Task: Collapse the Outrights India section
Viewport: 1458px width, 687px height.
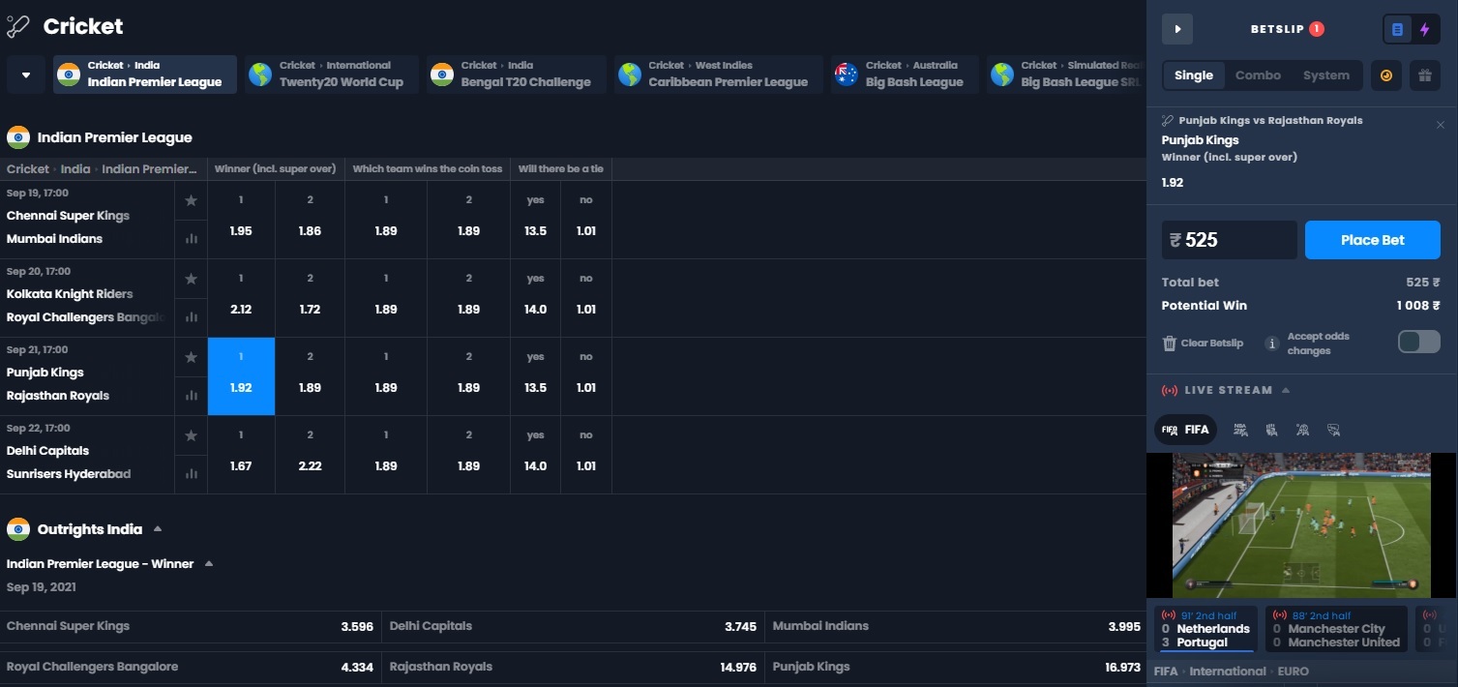Action: point(158,529)
